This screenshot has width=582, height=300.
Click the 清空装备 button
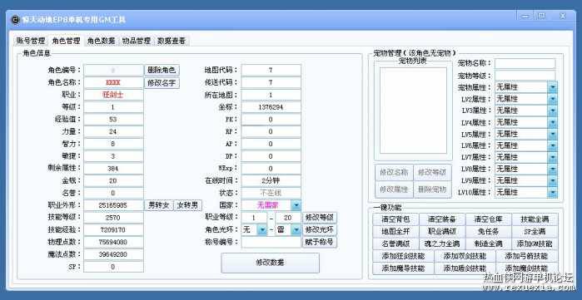point(441,219)
